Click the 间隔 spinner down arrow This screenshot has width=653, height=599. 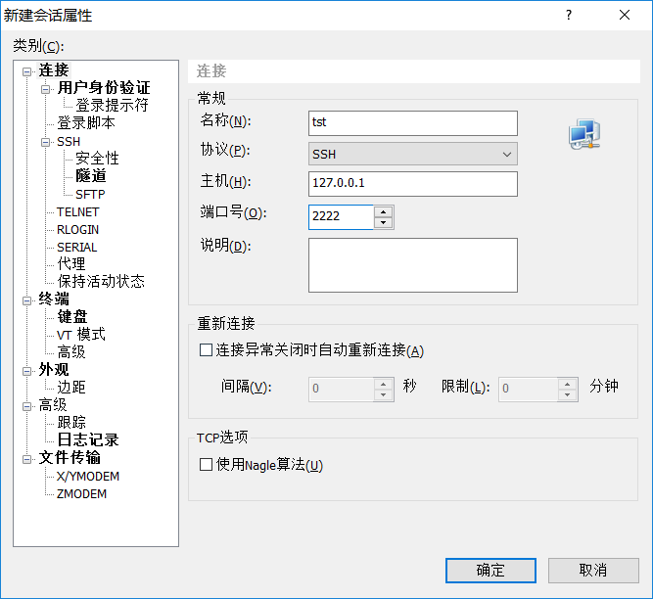pos(383,394)
